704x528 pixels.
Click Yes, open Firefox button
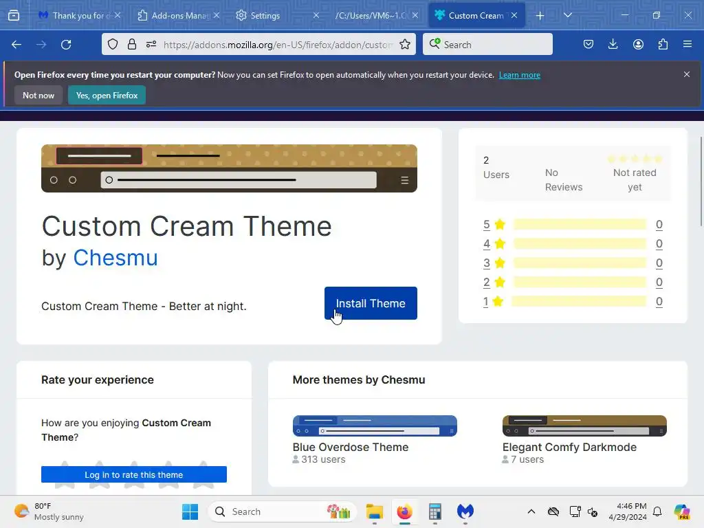(107, 95)
